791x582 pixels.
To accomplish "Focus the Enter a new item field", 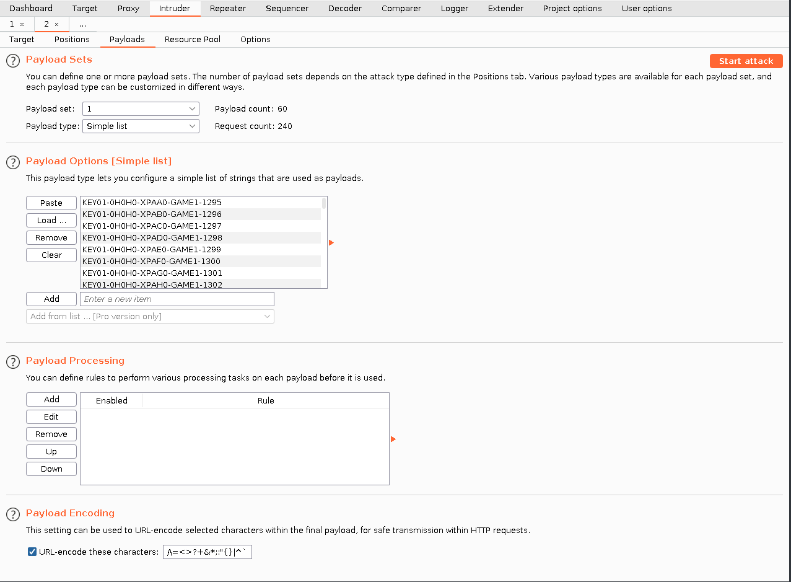I will [x=177, y=299].
